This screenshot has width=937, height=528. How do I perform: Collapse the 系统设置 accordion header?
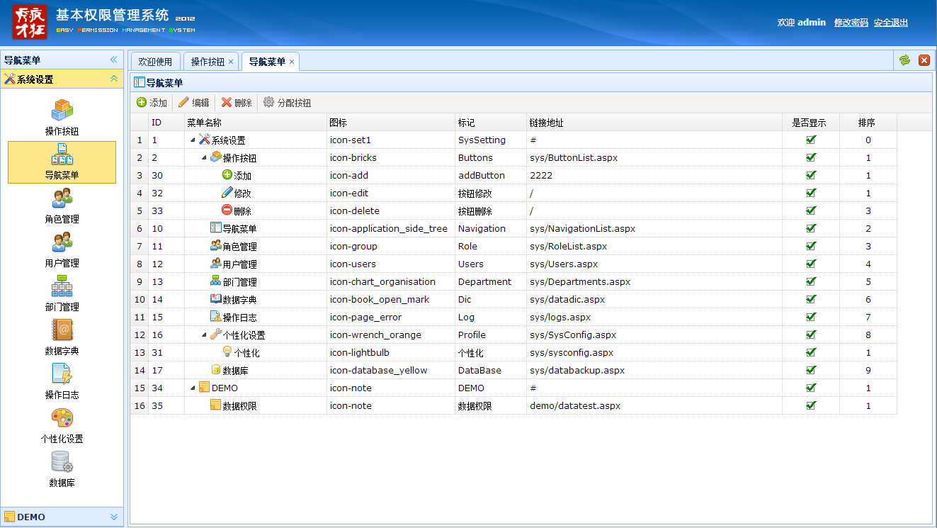[113, 79]
